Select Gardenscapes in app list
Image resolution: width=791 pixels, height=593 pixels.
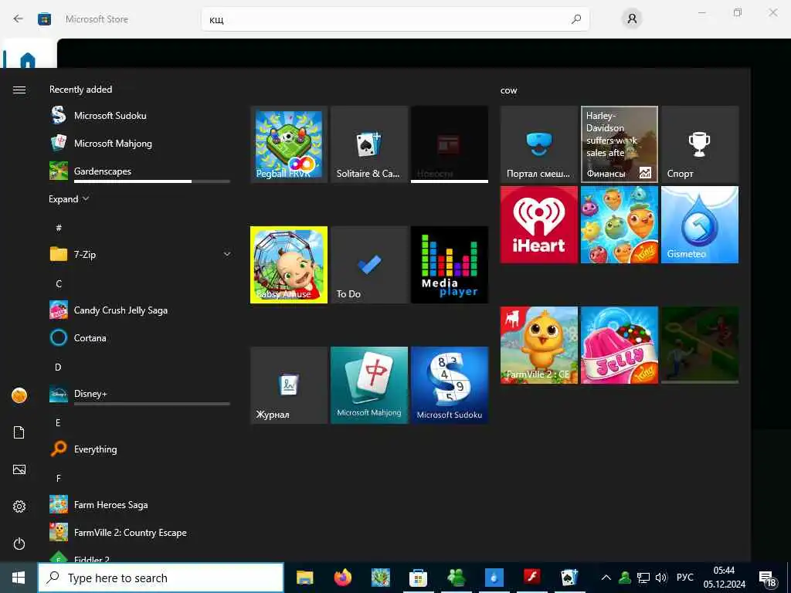click(x=141, y=171)
